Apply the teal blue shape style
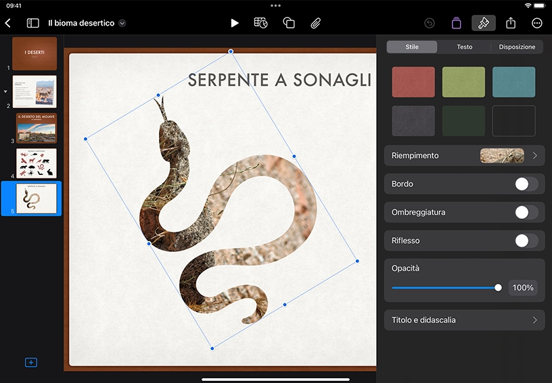The width and height of the screenshot is (552, 383). coord(513,82)
